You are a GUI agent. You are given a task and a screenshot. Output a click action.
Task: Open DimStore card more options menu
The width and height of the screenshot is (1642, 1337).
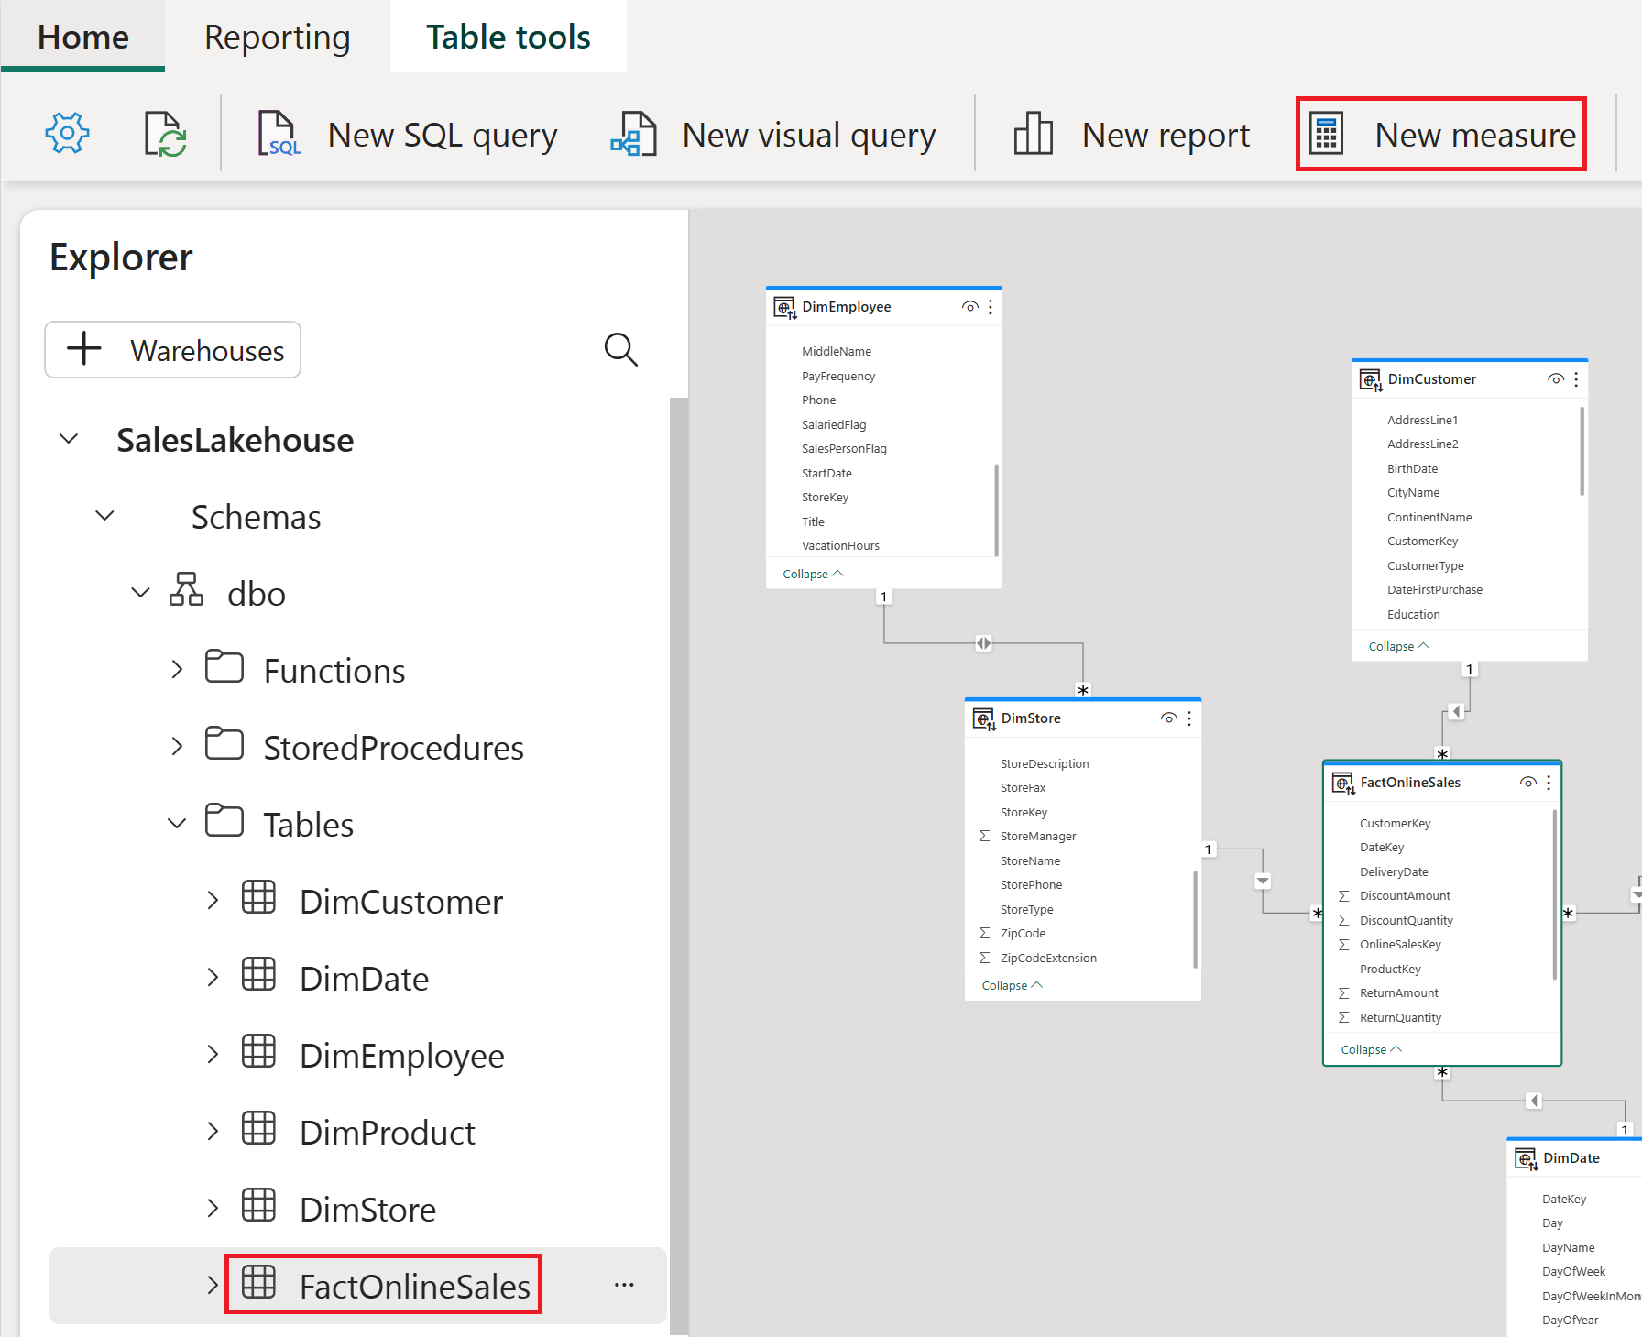(1189, 718)
